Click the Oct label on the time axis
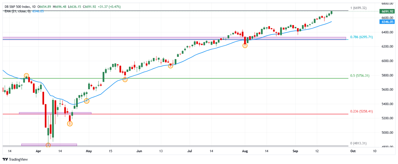The image size is (398, 164). pyautogui.click(x=352, y=151)
